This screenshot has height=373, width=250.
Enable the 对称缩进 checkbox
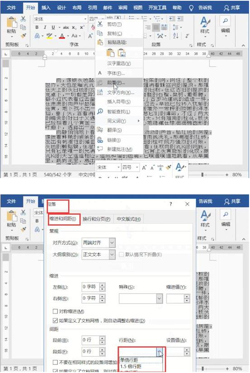coord(55,311)
